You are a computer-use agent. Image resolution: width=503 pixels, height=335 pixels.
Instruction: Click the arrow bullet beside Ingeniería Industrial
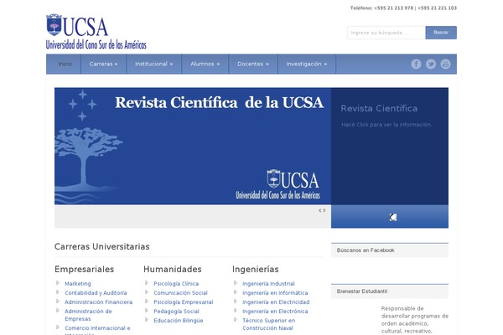coord(236,283)
